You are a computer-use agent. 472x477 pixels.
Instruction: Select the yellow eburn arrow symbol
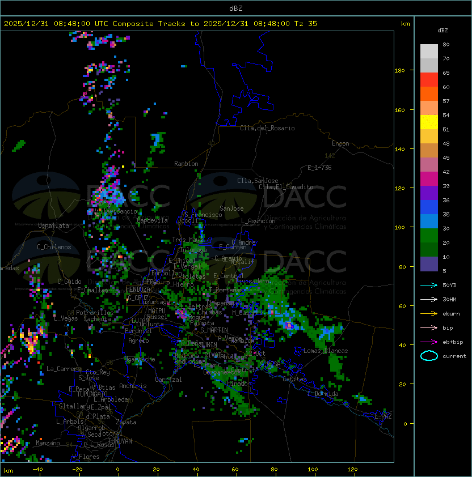click(429, 314)
